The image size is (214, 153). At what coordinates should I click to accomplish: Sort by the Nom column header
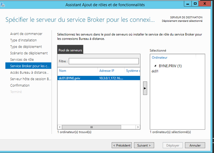[77, 70]
